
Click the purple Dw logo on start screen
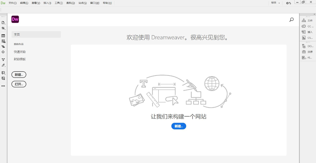pos(15,19)
